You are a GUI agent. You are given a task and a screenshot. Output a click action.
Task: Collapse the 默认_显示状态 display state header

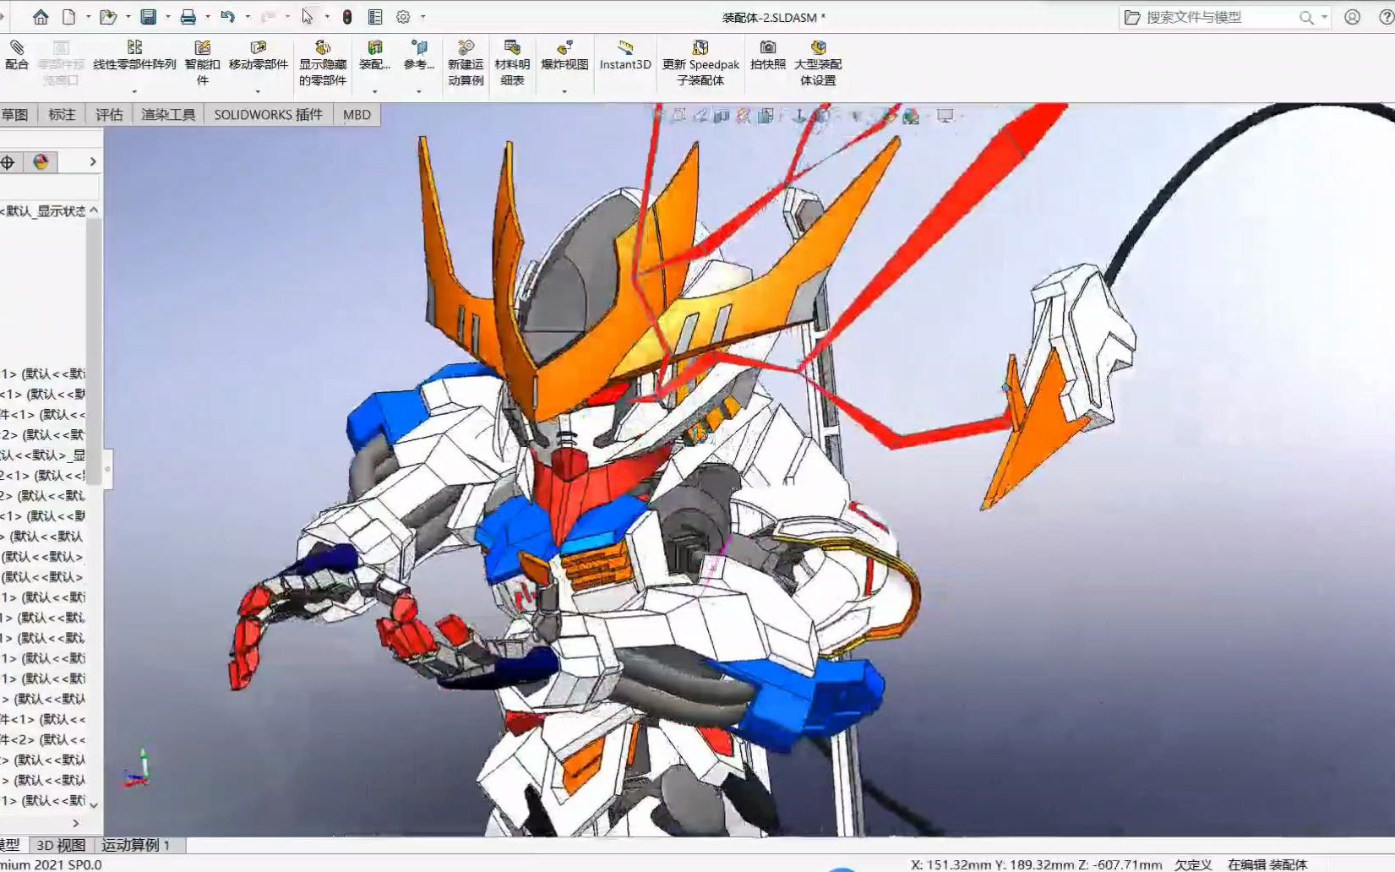94,210
